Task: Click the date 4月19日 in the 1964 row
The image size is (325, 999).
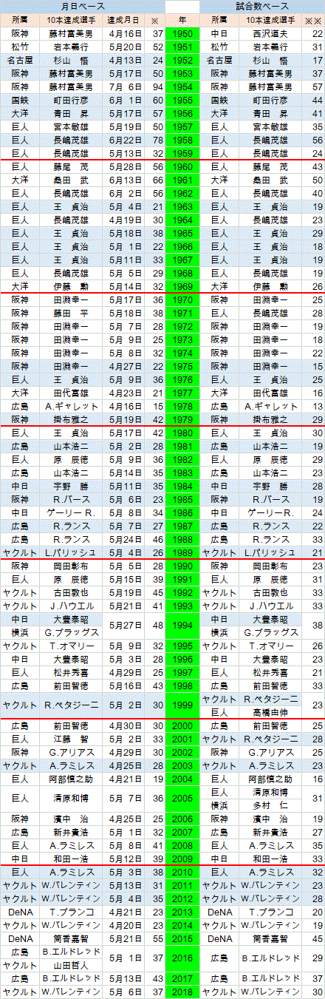Action: 125,220
